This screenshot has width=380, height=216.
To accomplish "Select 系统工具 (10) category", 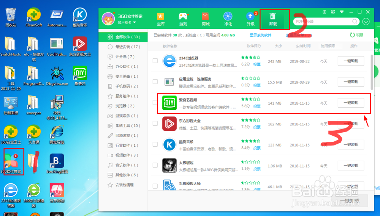I will [x=123, y=126].
